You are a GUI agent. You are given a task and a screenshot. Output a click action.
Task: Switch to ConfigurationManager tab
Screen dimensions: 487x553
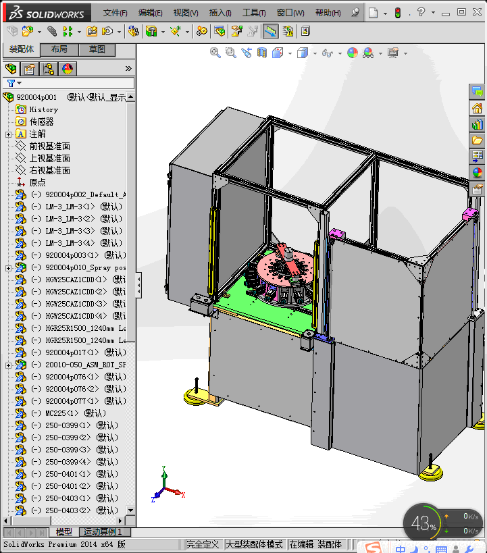click(49, 68)
